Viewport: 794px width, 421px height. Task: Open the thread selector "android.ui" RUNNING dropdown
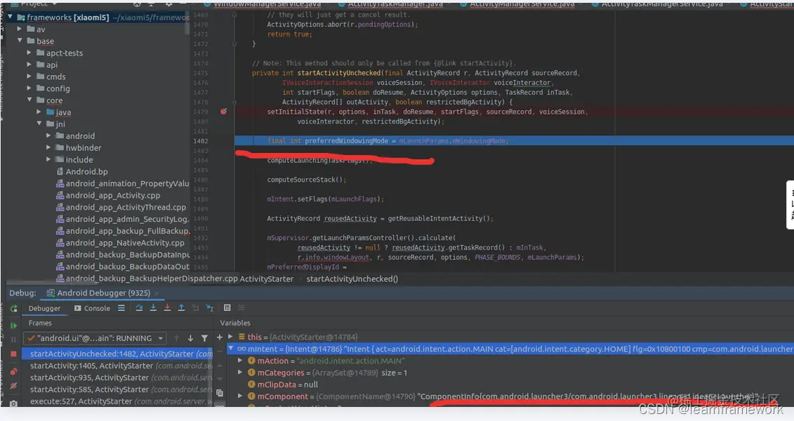(95, 338)
